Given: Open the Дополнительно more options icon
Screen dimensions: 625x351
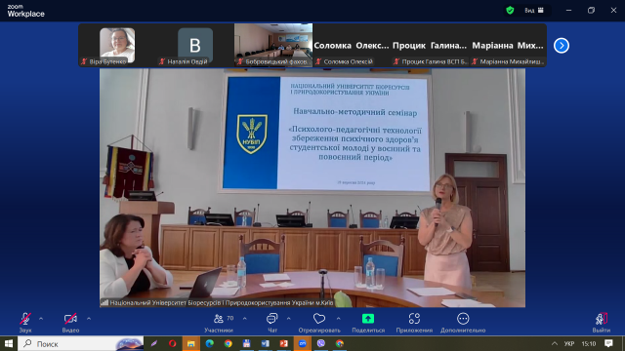Looking at the screenshot, I should [x=463, y=319].
